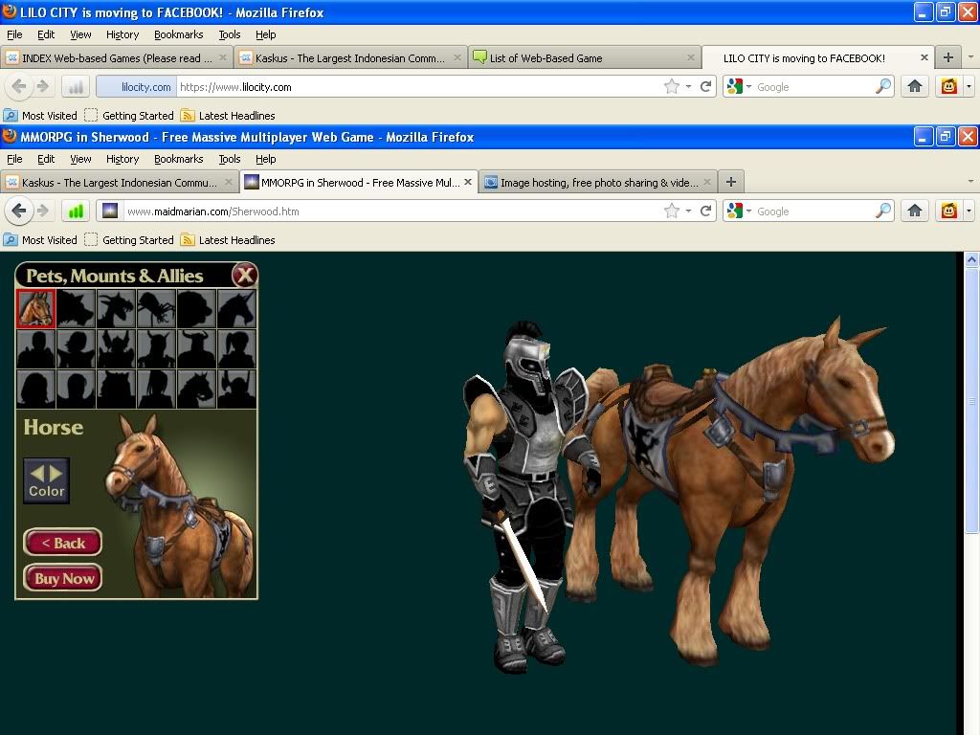Open add-on toolbar dropdown arrow in Sherwood window
This screenshot has width=980, height=735.
click(969, 212)
